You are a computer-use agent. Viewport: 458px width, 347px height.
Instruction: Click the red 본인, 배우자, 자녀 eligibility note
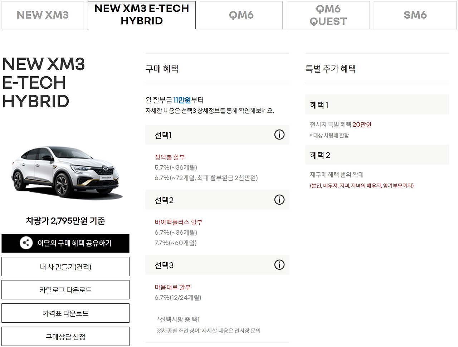point(362,186)
